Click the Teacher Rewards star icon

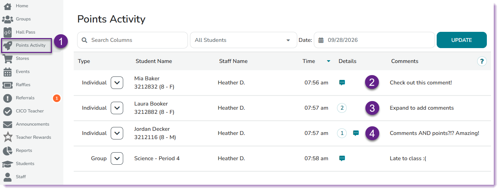pyautogui.click(x=7, y=137)
